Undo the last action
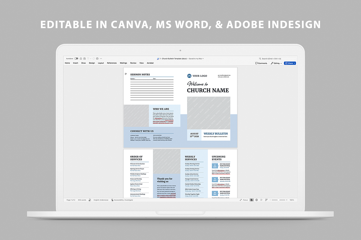The width and height of the screenshot is (361, 240). (88, 58)
